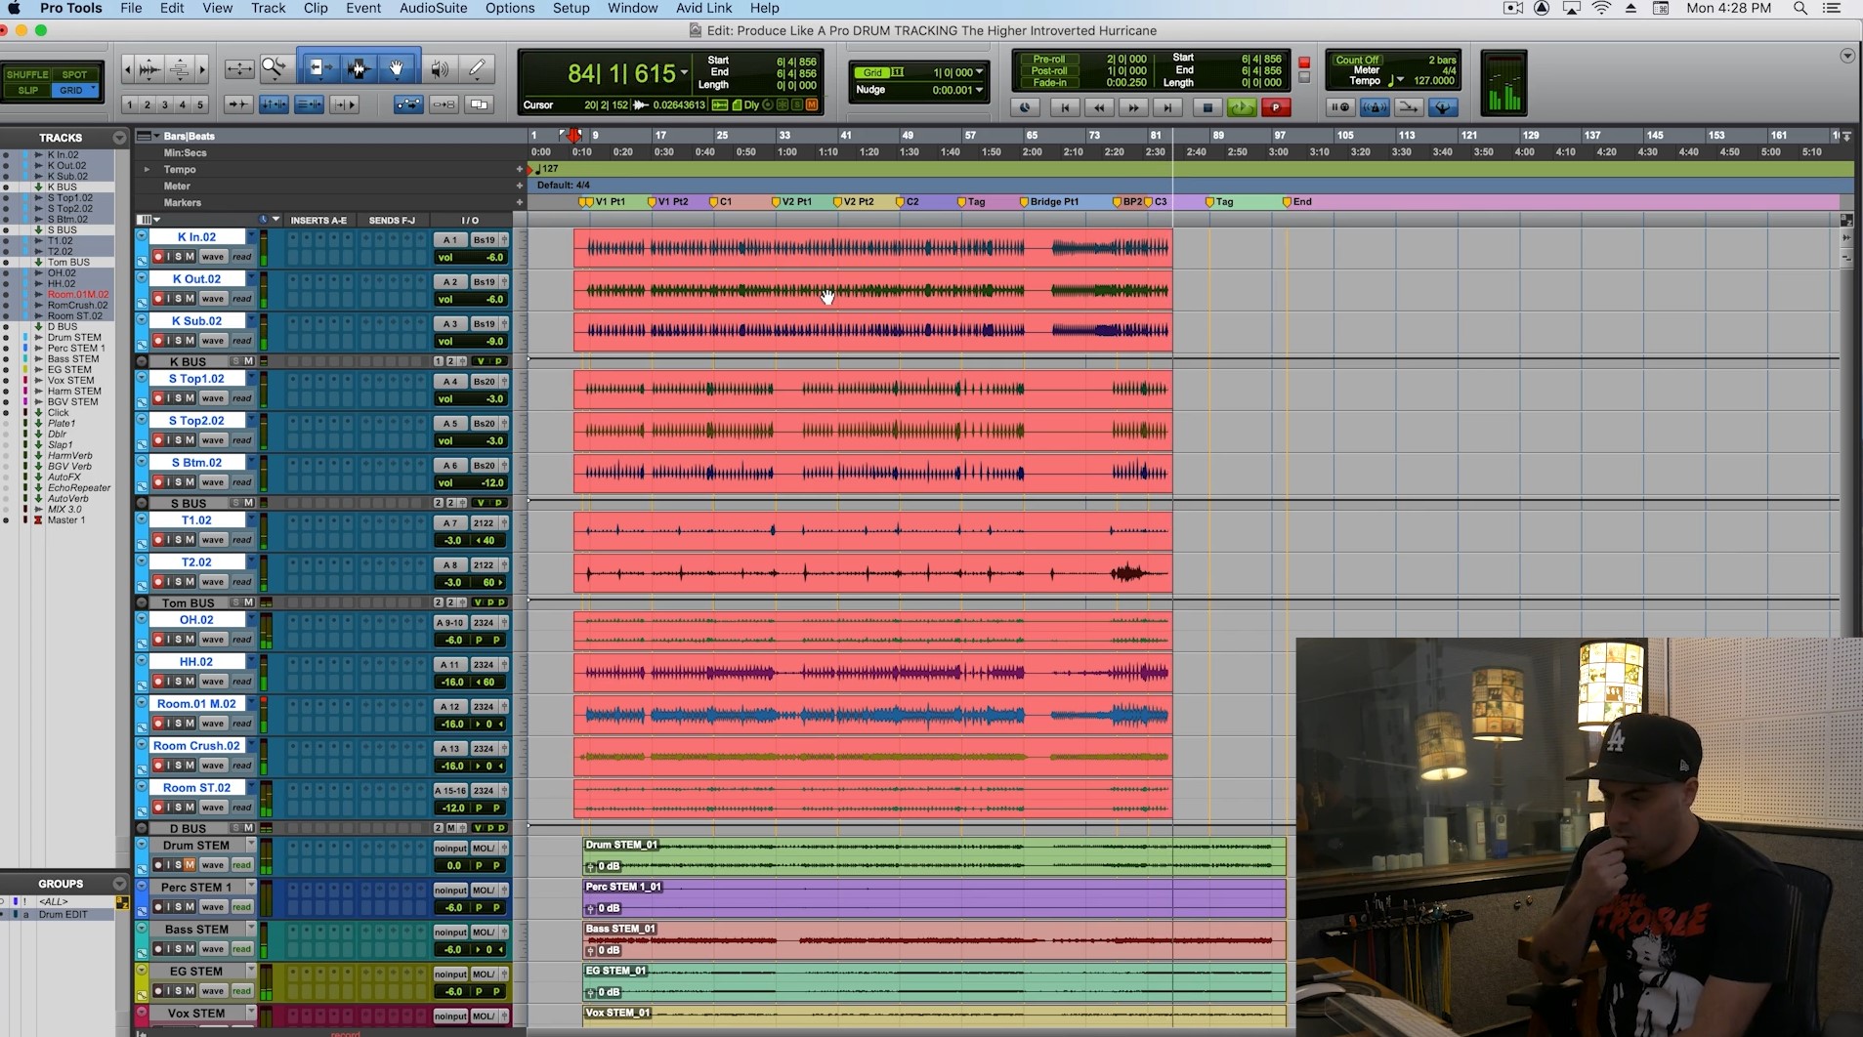Open the Groups list popup menu
This screenshot has width=1863, height=1037.
click(119, 884)
